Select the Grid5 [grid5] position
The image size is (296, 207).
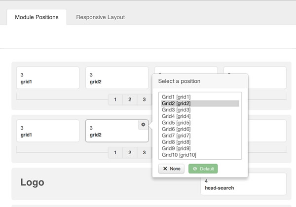[176, 123]
